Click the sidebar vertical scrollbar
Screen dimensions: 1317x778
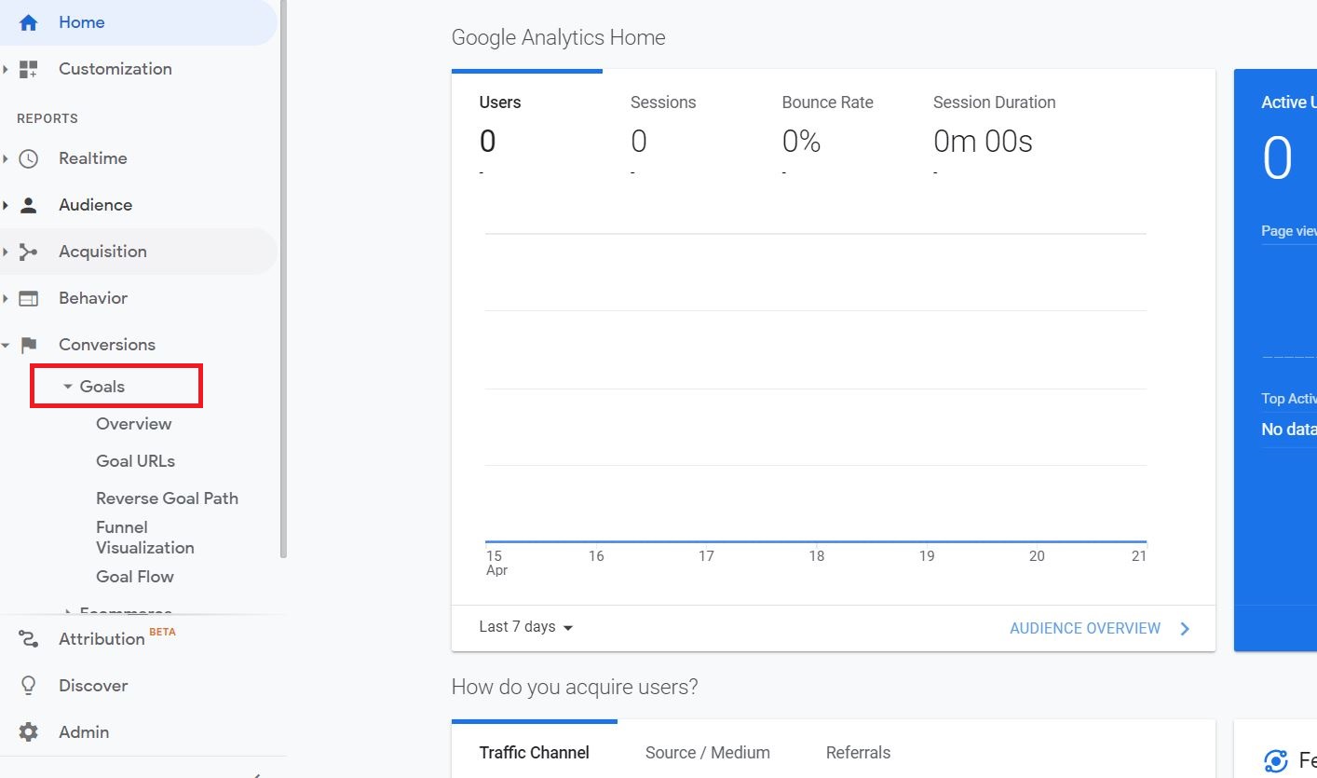(283, 280)
